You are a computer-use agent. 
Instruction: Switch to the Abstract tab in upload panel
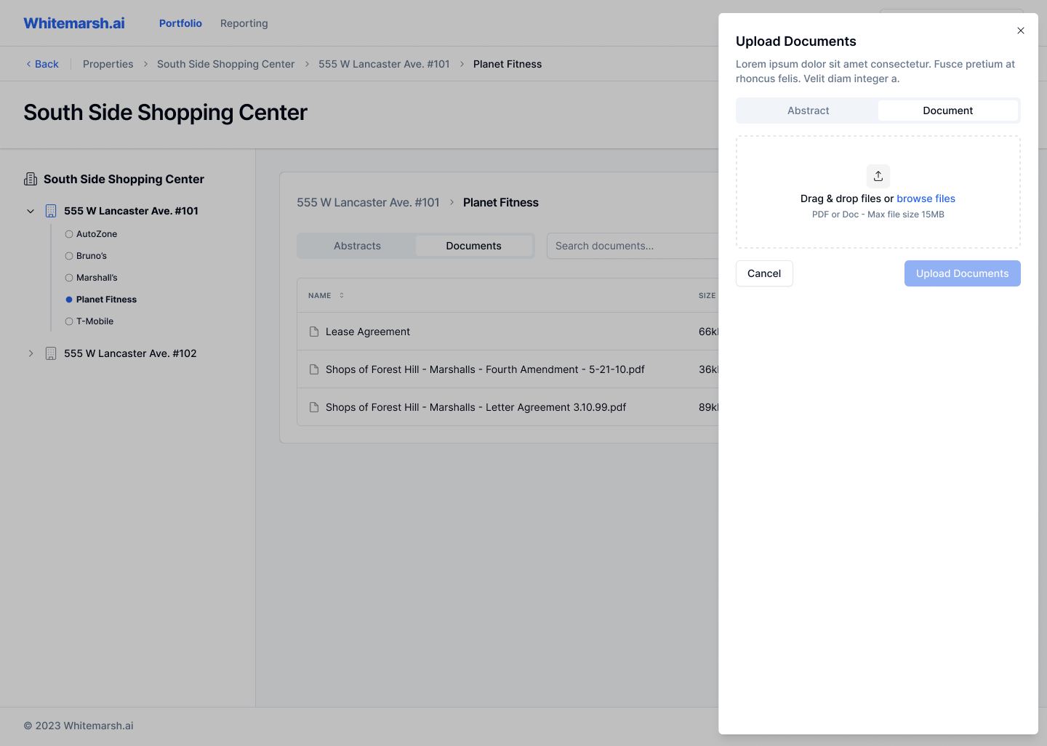(808, 111)
